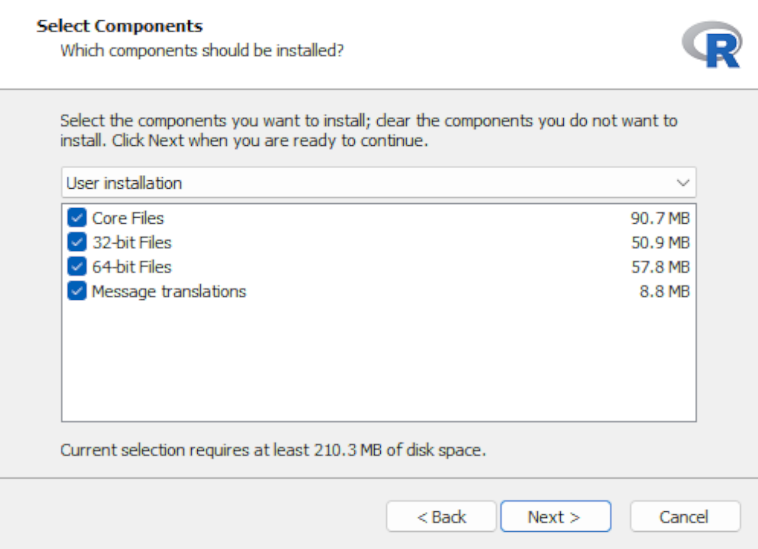This screenshot has width=758, height=549.
Task: Proceed by pressing the Next button
Action: (556, 517)
